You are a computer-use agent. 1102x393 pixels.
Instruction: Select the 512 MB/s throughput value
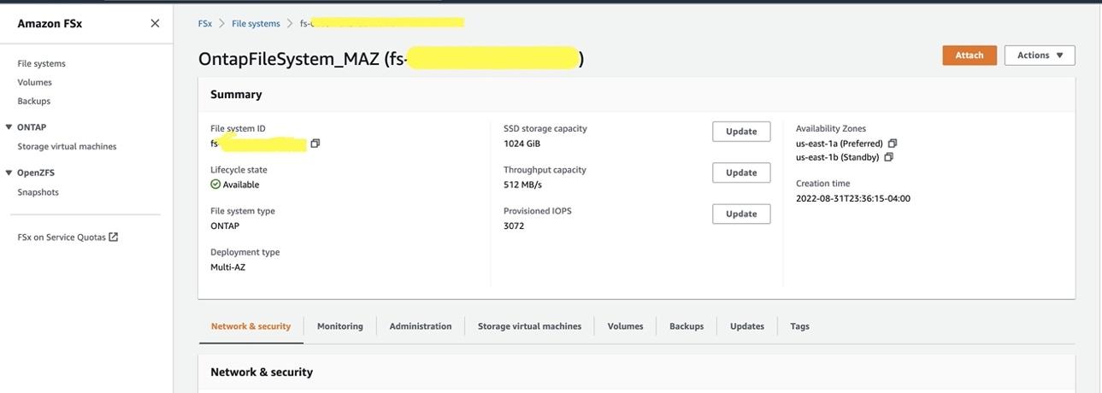522,185
